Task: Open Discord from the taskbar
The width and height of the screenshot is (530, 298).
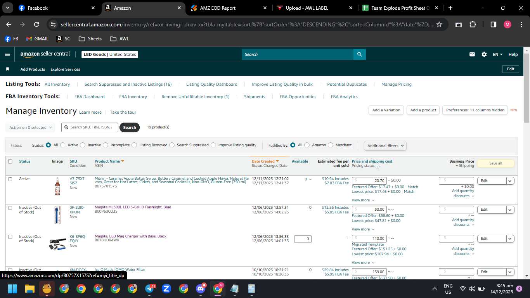Action: (x=201, y=289)
